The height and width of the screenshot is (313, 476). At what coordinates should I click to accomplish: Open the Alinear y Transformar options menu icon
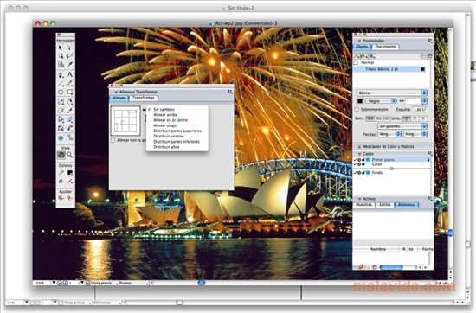[230, 92]
